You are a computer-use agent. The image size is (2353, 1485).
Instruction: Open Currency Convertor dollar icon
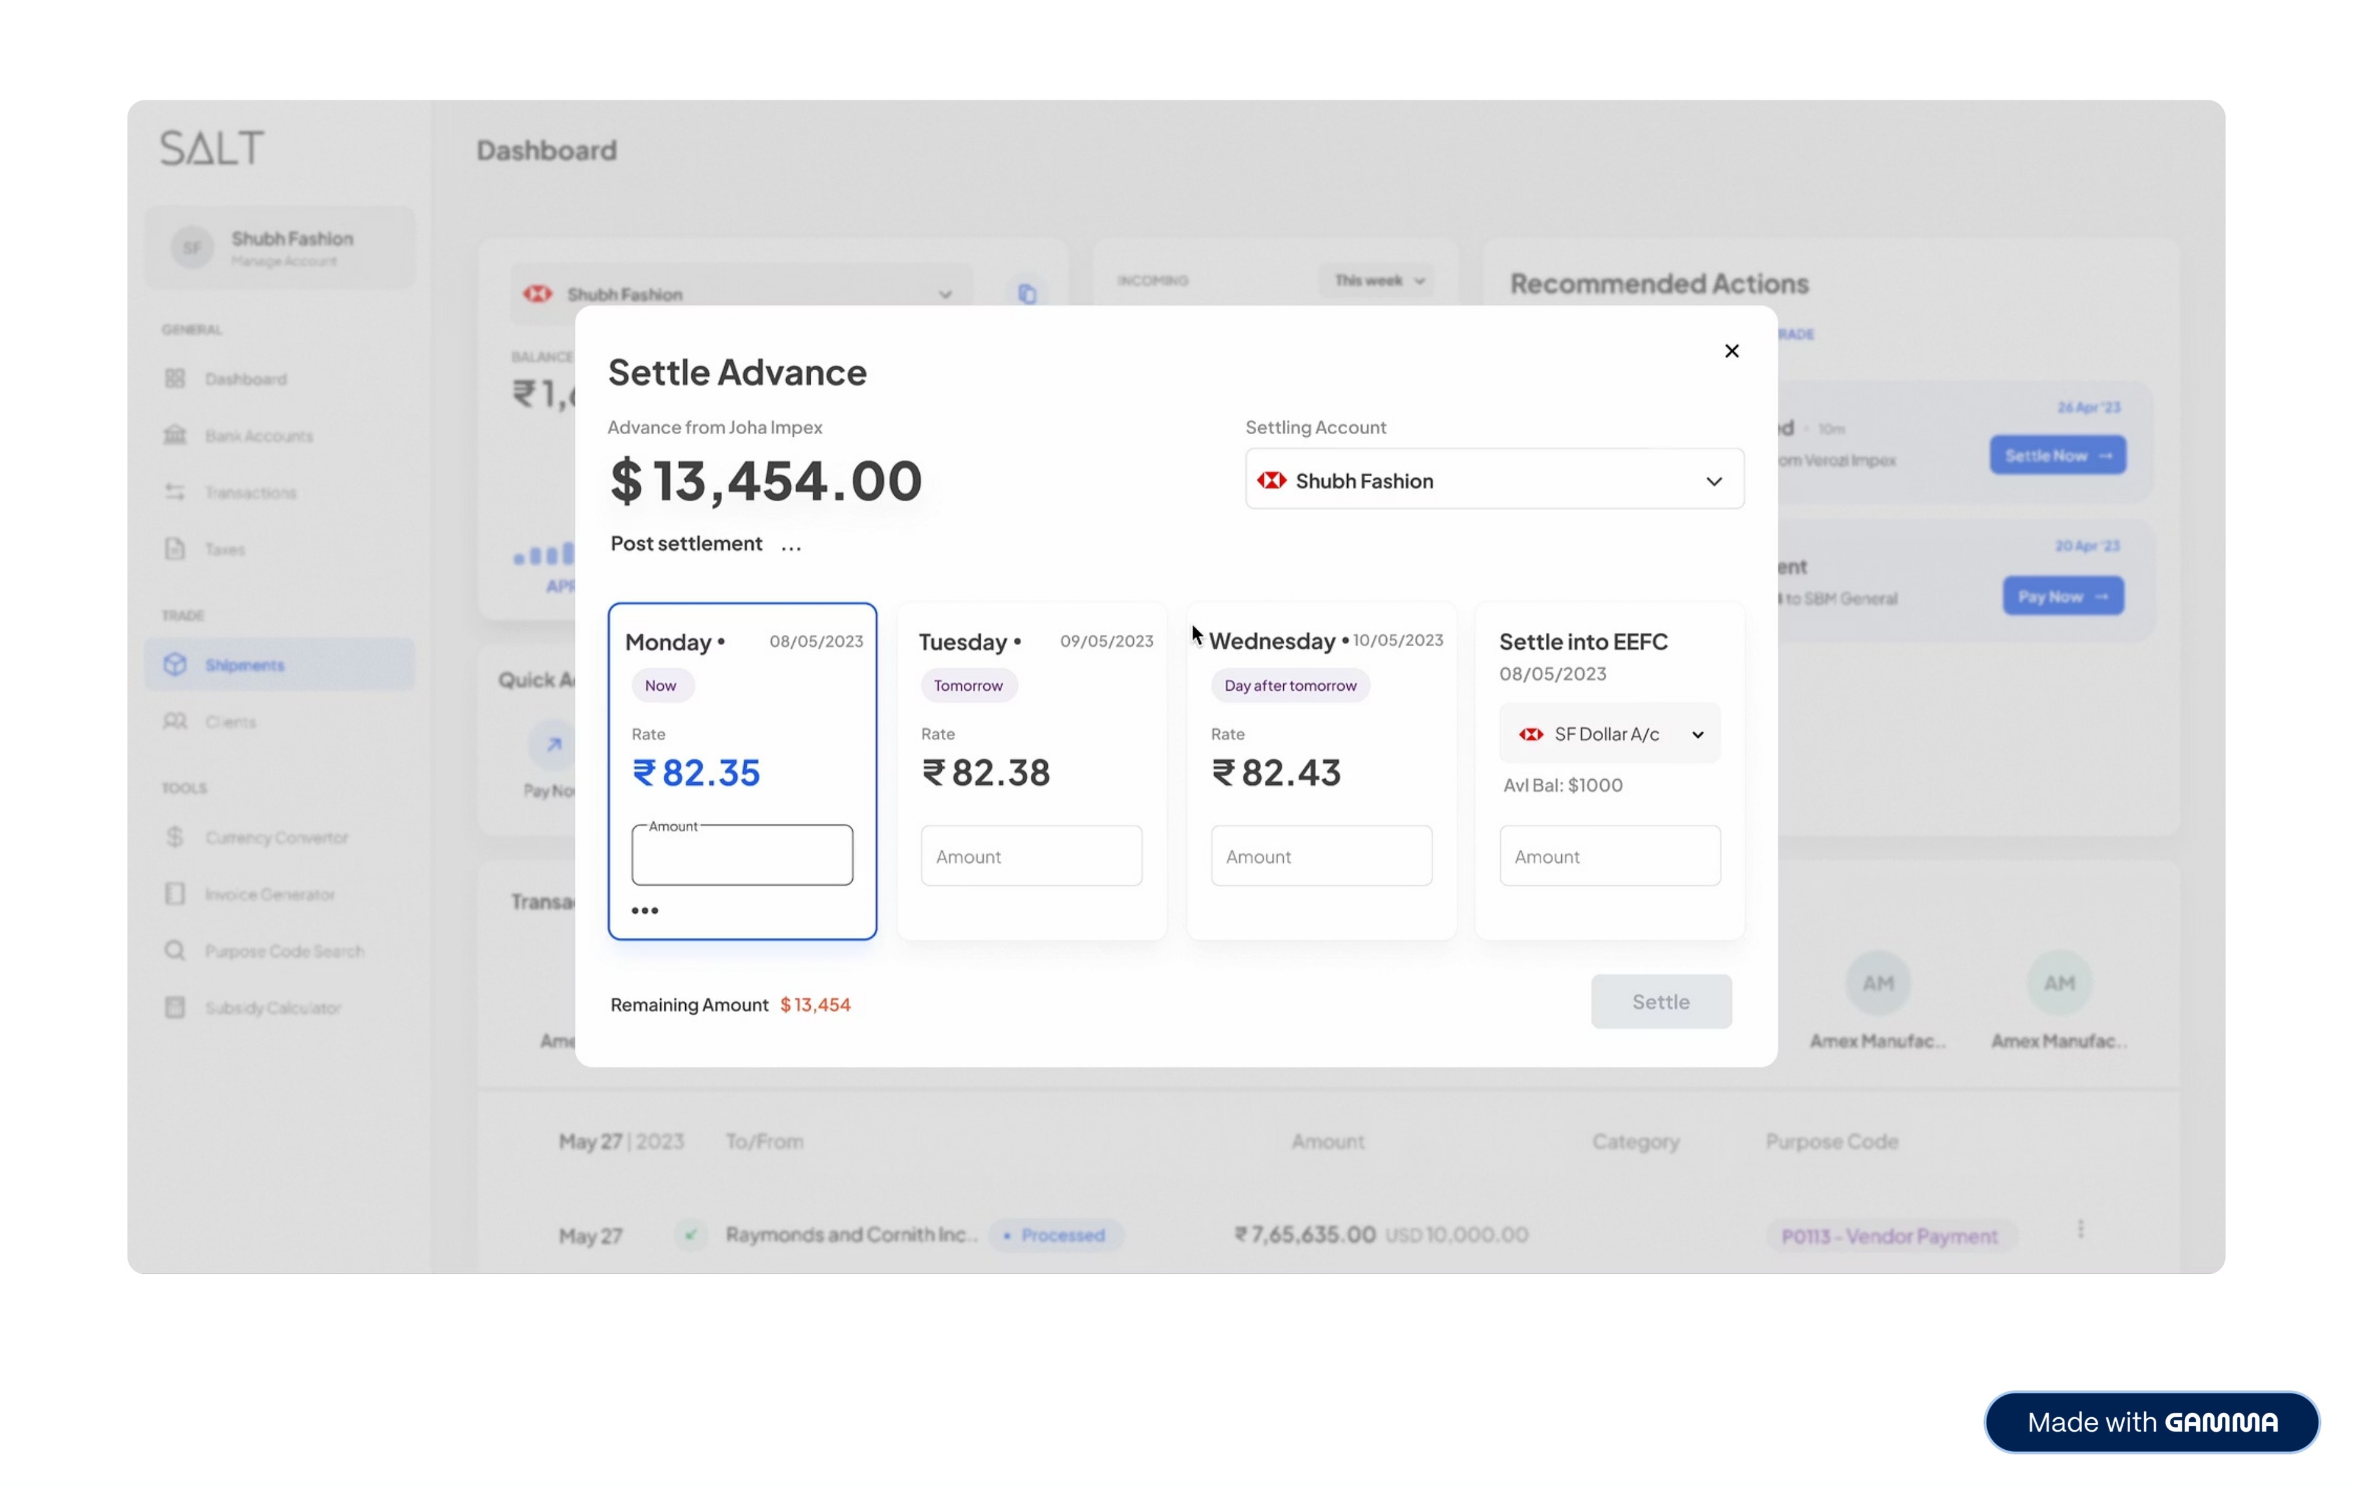coord(175,838)
